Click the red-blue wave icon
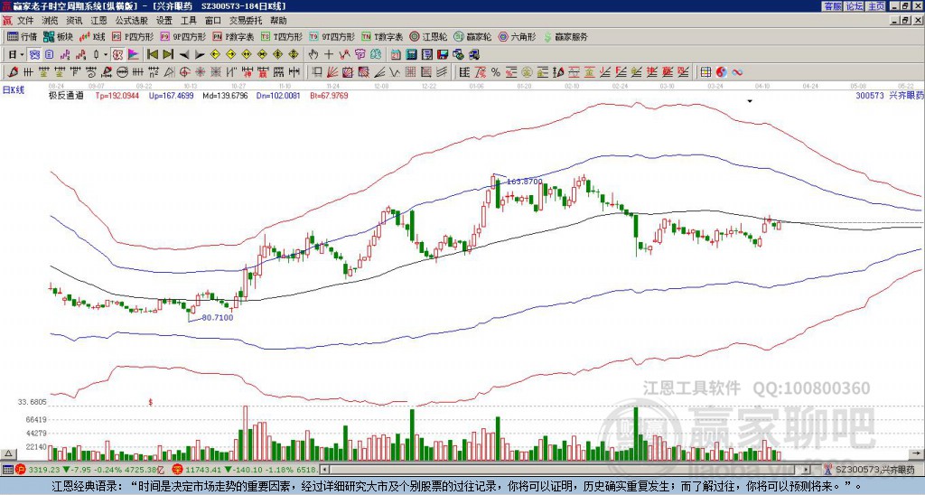This screenshot has width=925, height=495. coord(737,72)
